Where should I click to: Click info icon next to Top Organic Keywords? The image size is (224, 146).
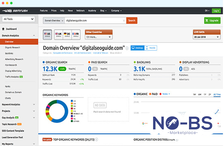click(x=97, y=139)
